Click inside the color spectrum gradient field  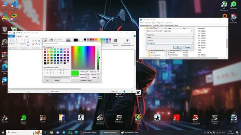pos(83,58)
